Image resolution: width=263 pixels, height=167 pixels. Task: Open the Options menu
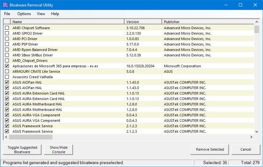coord(24,14)
